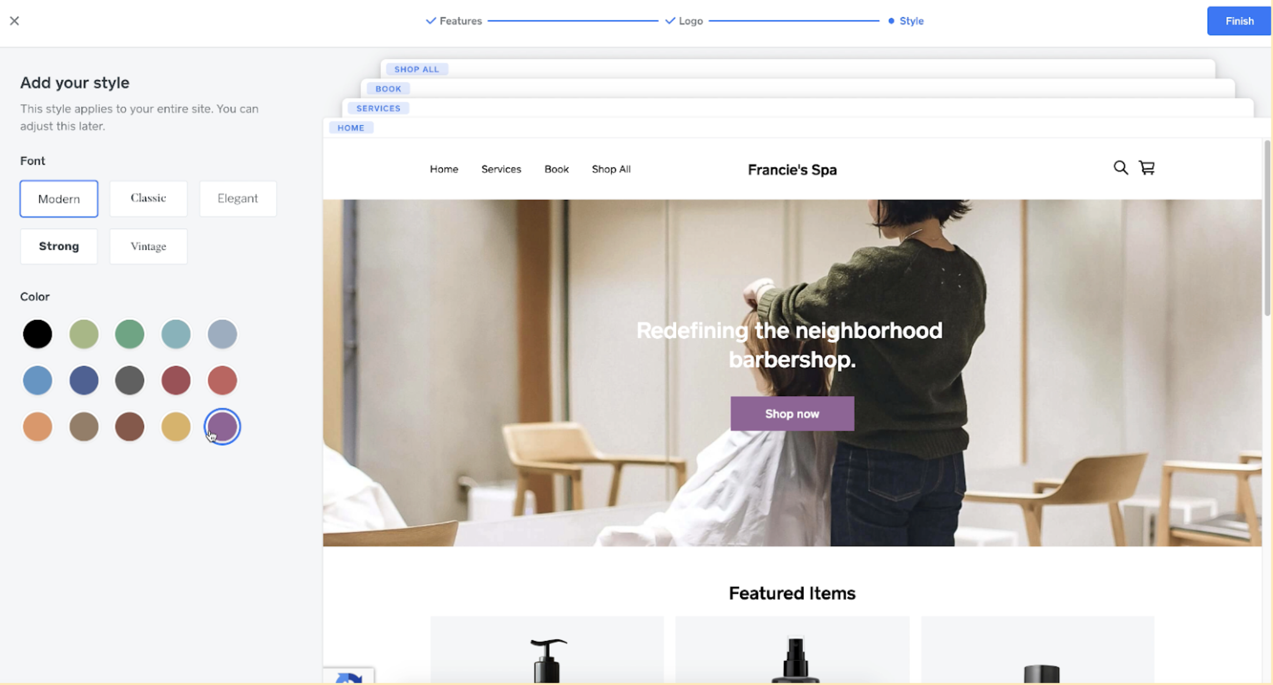Viewport: 1273px width, 685px height.
Task: Click the Home menu tab
Action: tap(444, 169)
